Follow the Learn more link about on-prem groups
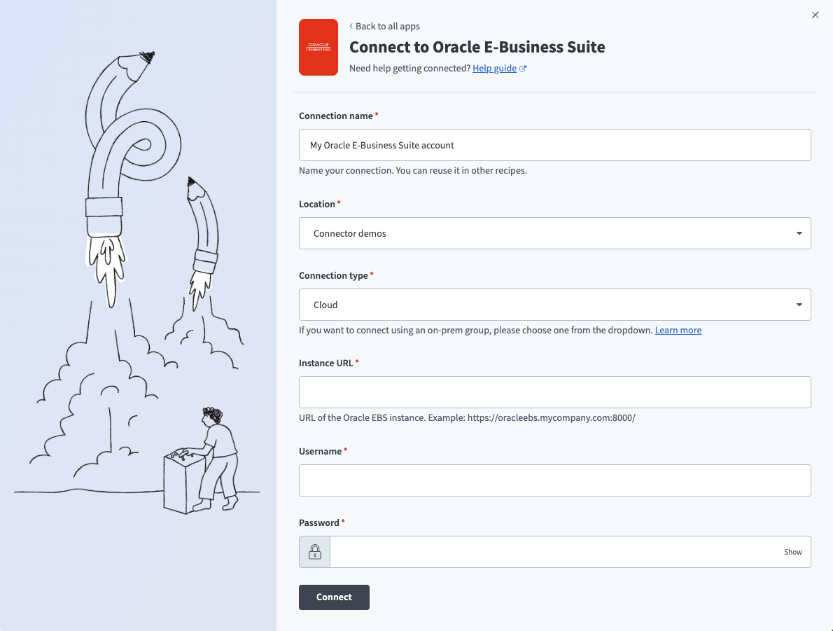 coord(678,330)
